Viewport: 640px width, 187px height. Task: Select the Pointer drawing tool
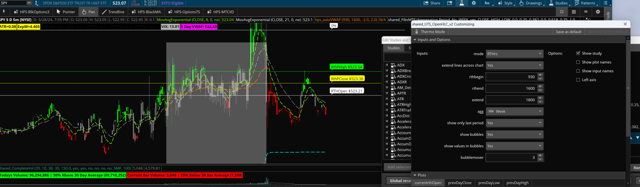(66, 12)
